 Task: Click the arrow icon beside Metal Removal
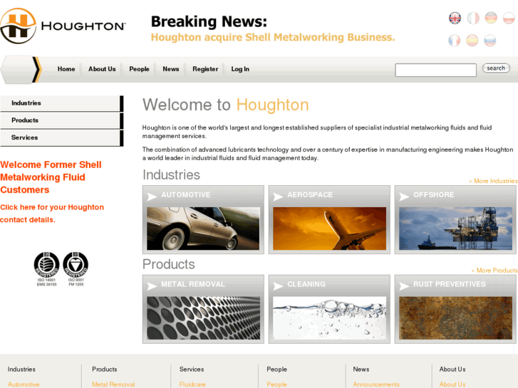[x=152, y=286]
